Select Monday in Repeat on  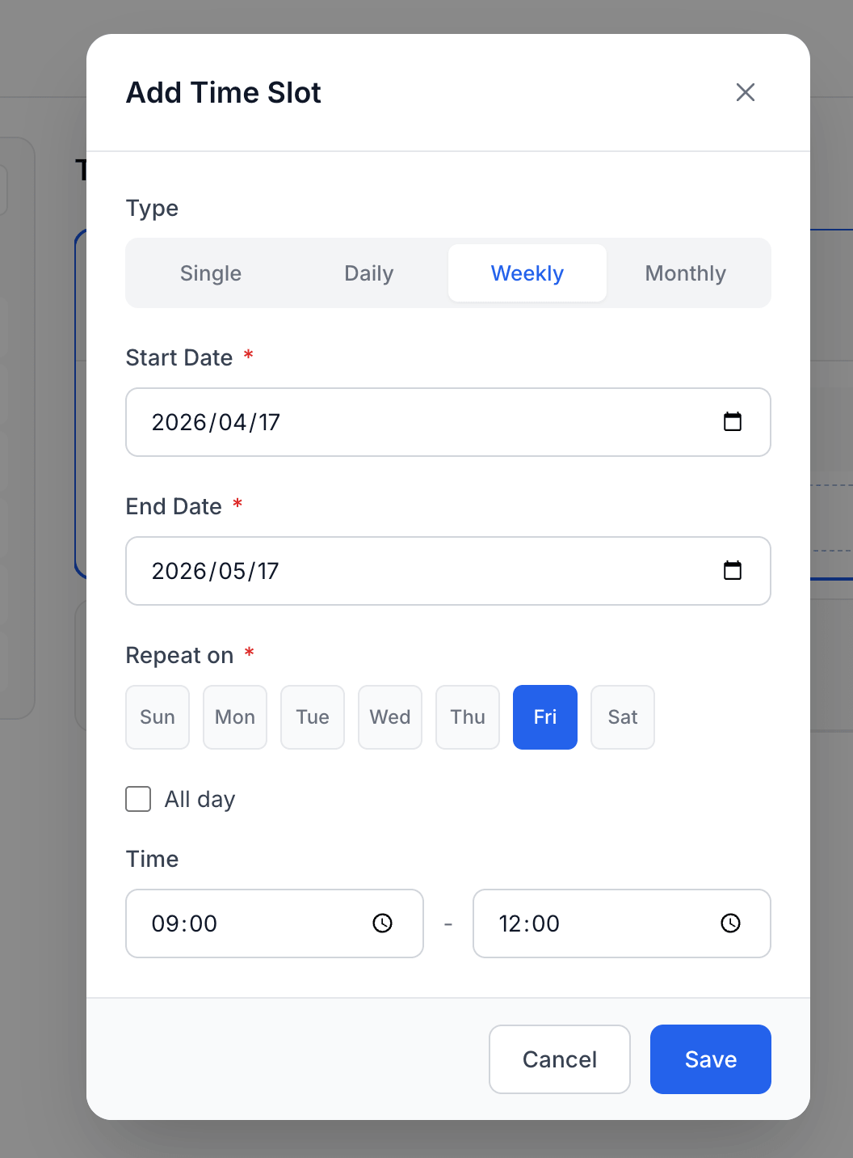point(234,716)
